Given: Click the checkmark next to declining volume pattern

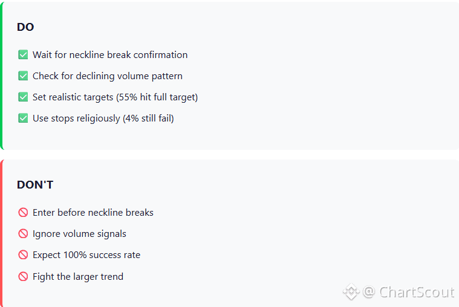Looking at the screenshot, I should [23, 76].
